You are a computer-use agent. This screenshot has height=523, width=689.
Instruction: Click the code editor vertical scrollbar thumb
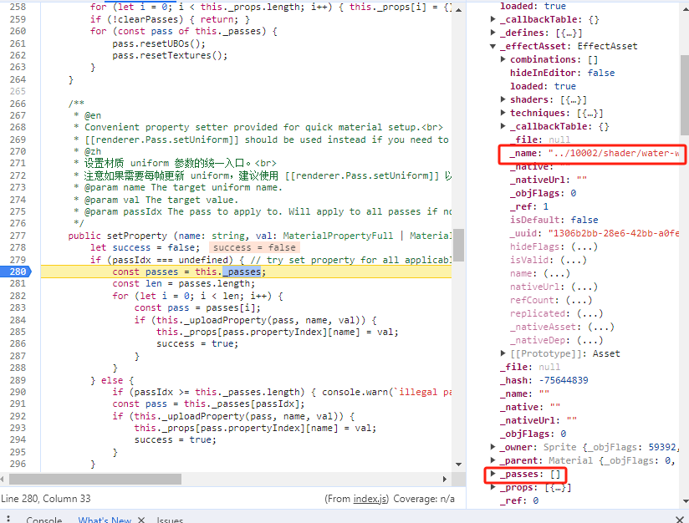tap(459, 245)
